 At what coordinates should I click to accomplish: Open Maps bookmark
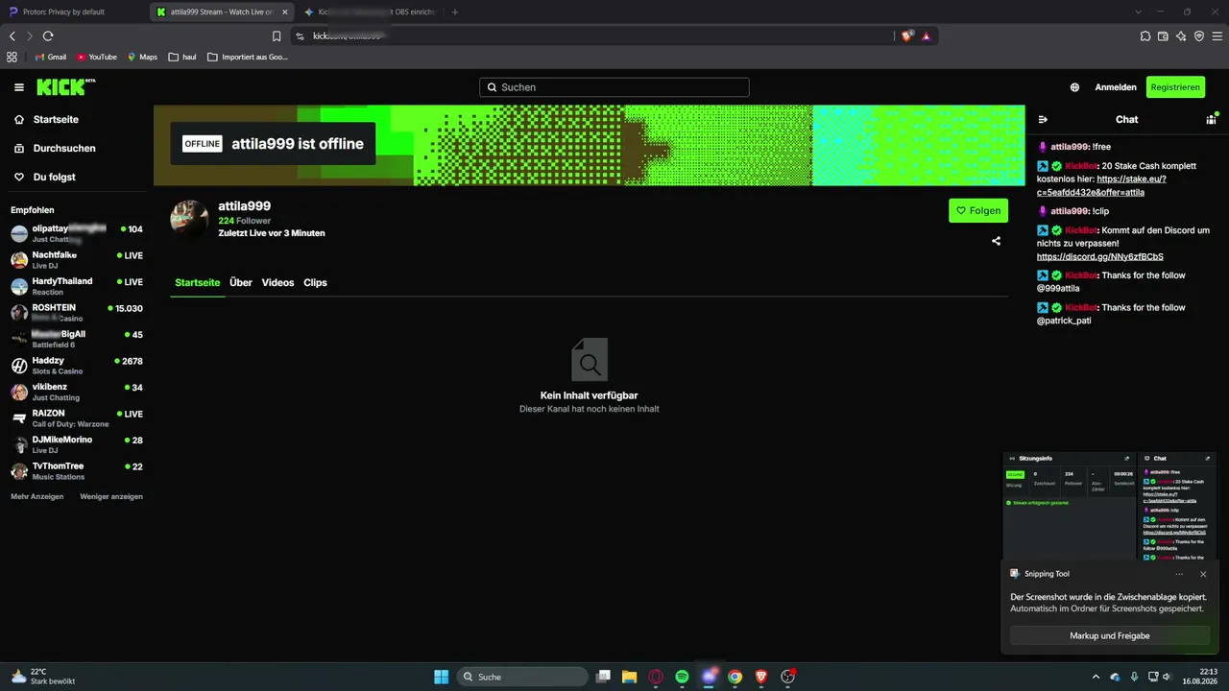coord(142,57)
